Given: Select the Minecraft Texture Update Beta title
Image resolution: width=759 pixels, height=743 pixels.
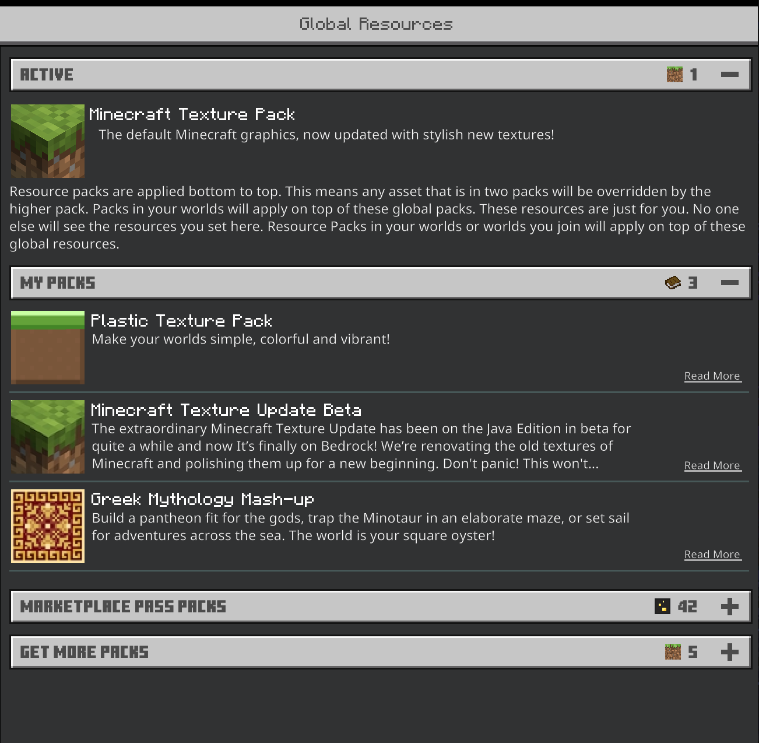Looking at the screenshot, I should (226, 410).
